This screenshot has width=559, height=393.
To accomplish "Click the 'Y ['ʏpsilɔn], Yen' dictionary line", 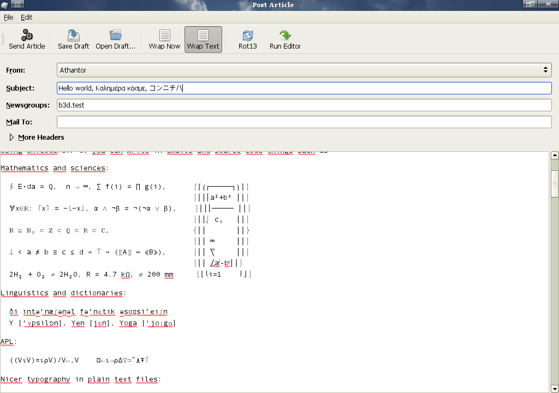I will click(92, 323).
